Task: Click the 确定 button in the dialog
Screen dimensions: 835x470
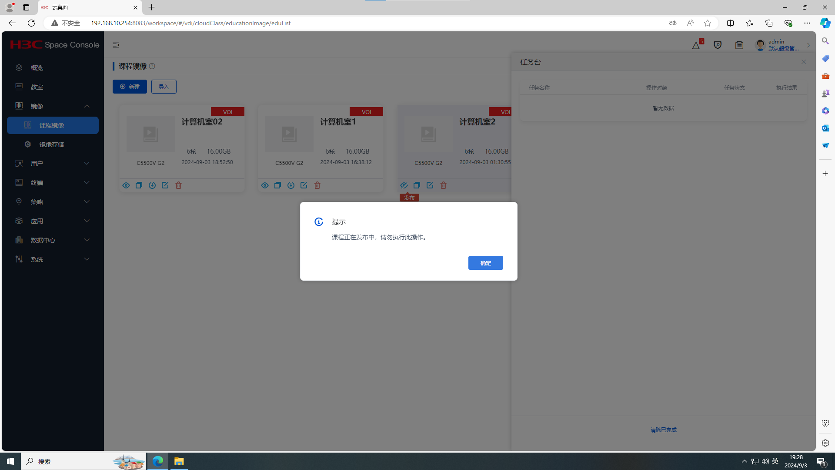Action: (x=485, y=263)
